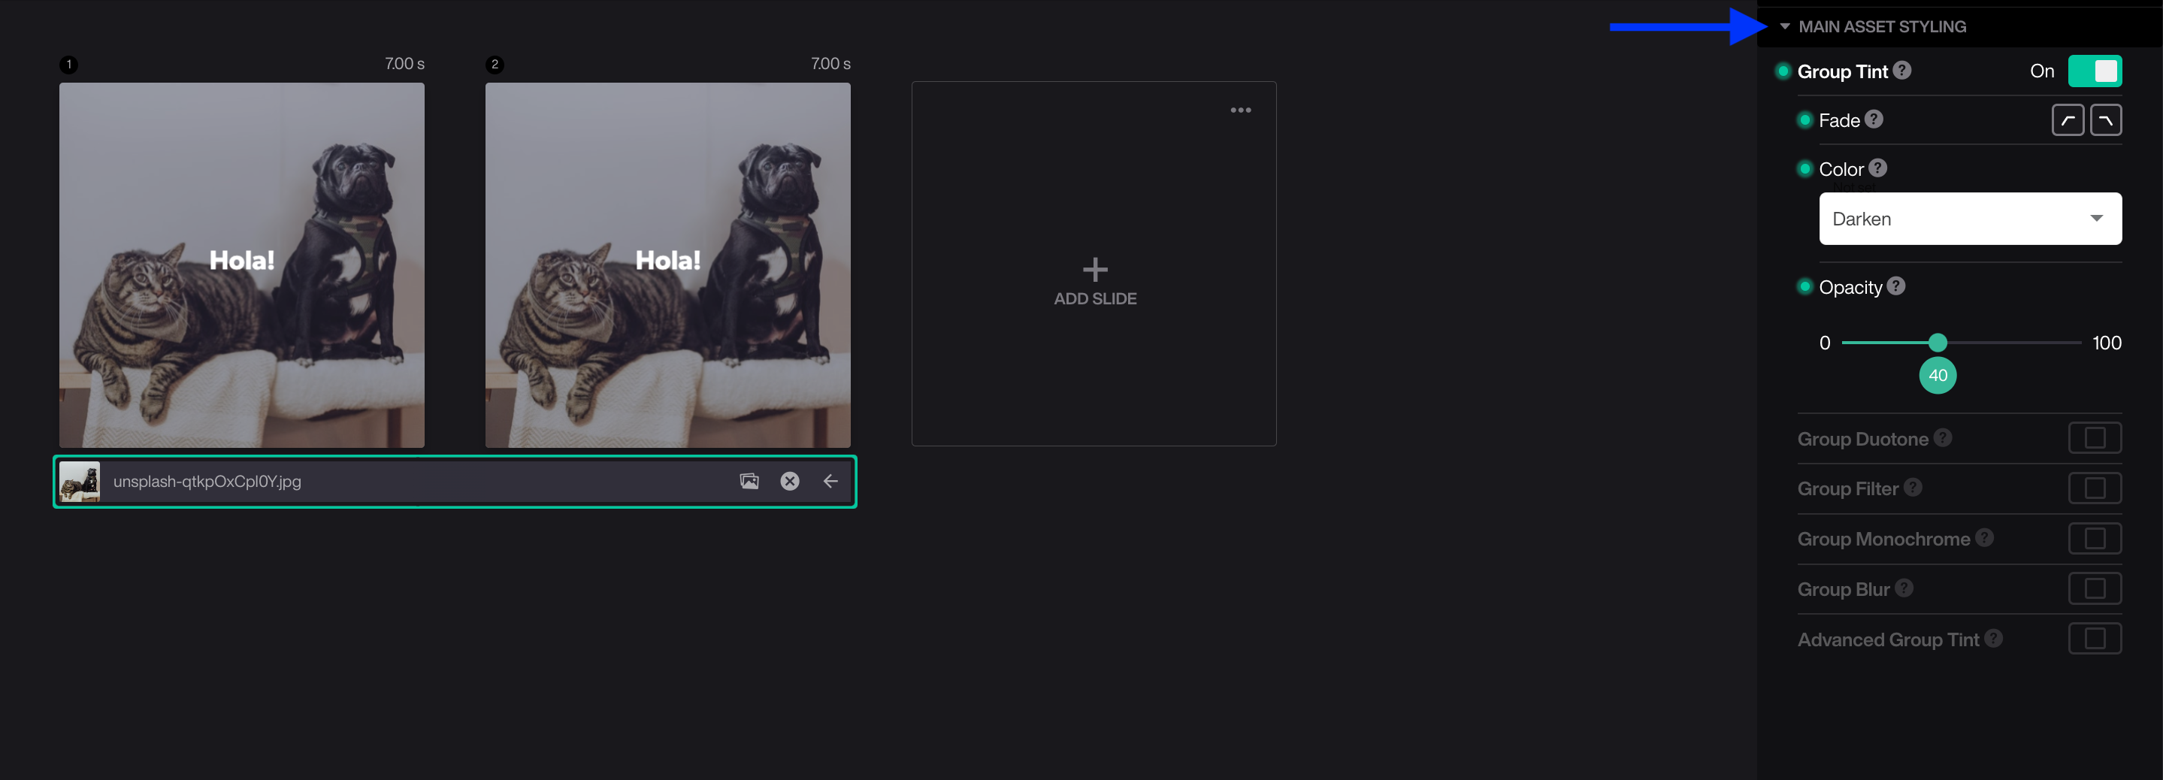Collapse the Main Asset Styling section
The height and width of the screenshot is (780, 2163).
point(1785,27)
